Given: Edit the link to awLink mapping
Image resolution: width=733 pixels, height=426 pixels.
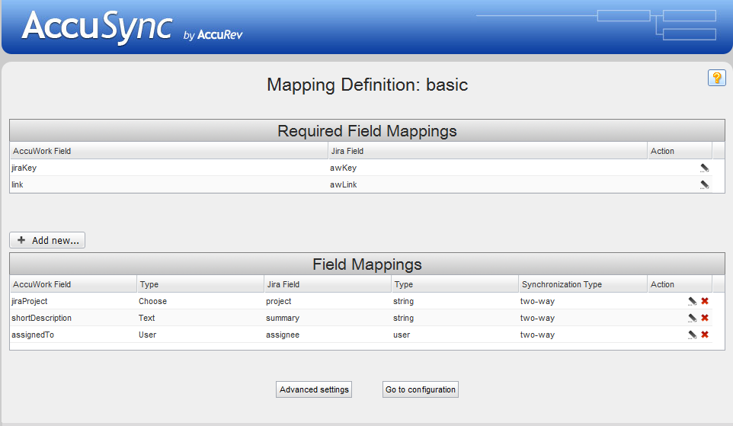Looking at the screenshot, I should (704, 184).
